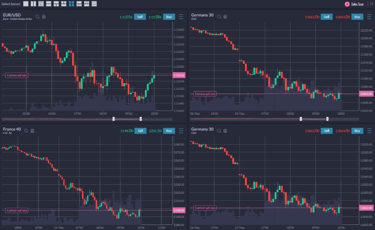
Task: Open instrument search in France 40 panel
Action: pyautogui.click(x=26, y=131)
